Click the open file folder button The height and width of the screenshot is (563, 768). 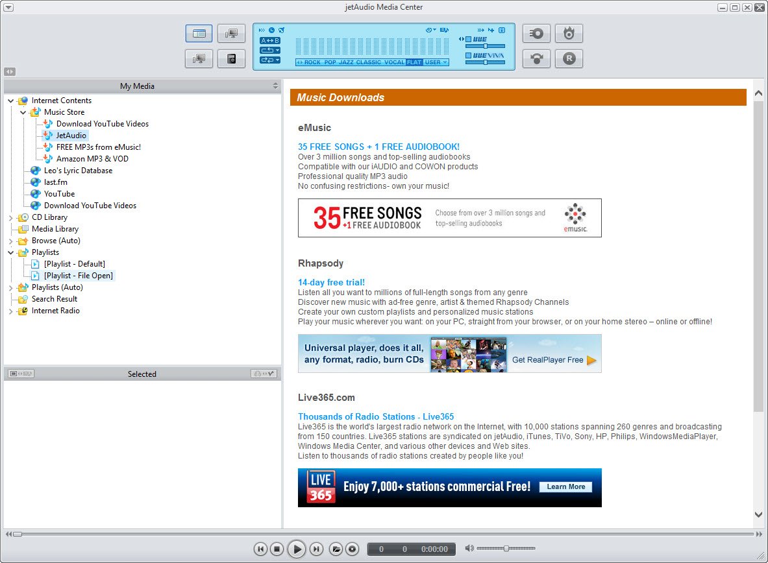(336, 549)
